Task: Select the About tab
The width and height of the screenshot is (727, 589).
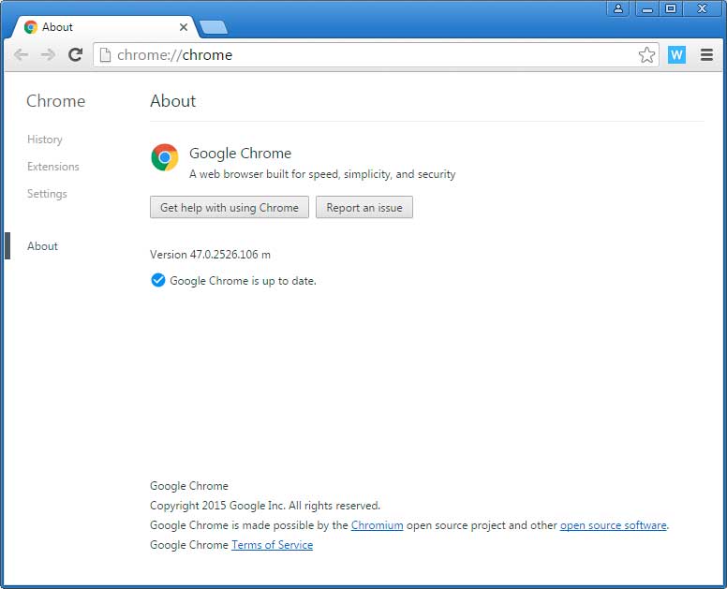Action: (104, 27)
